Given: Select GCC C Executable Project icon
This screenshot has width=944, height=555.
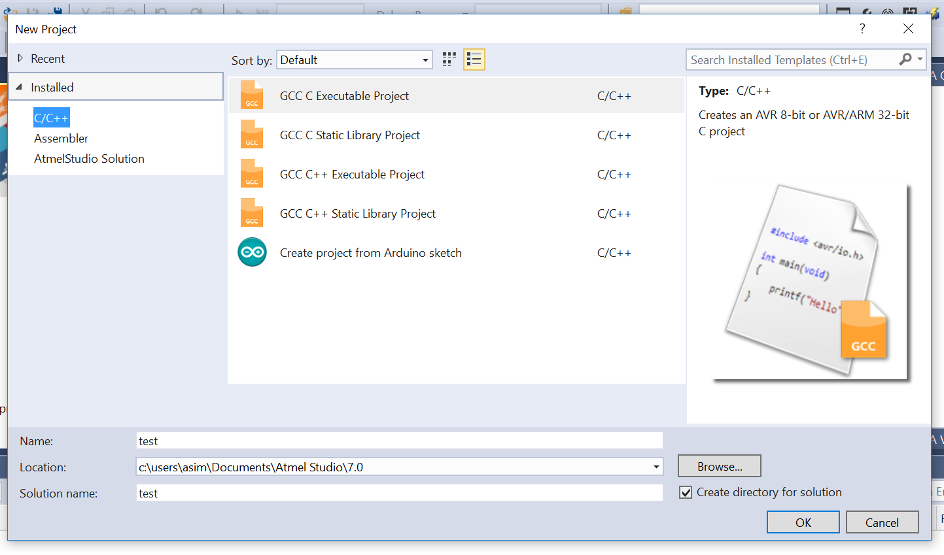Looking at the screenshot, I should [x=252, y=95].
